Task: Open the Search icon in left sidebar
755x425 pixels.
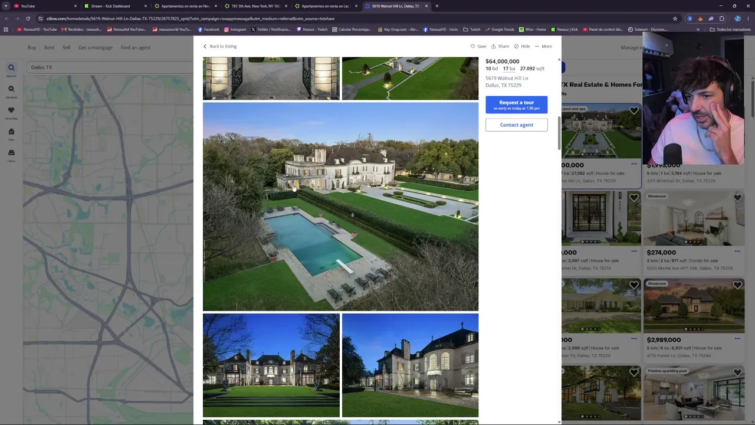Action: pyautogui.click(x=11, y=70)
